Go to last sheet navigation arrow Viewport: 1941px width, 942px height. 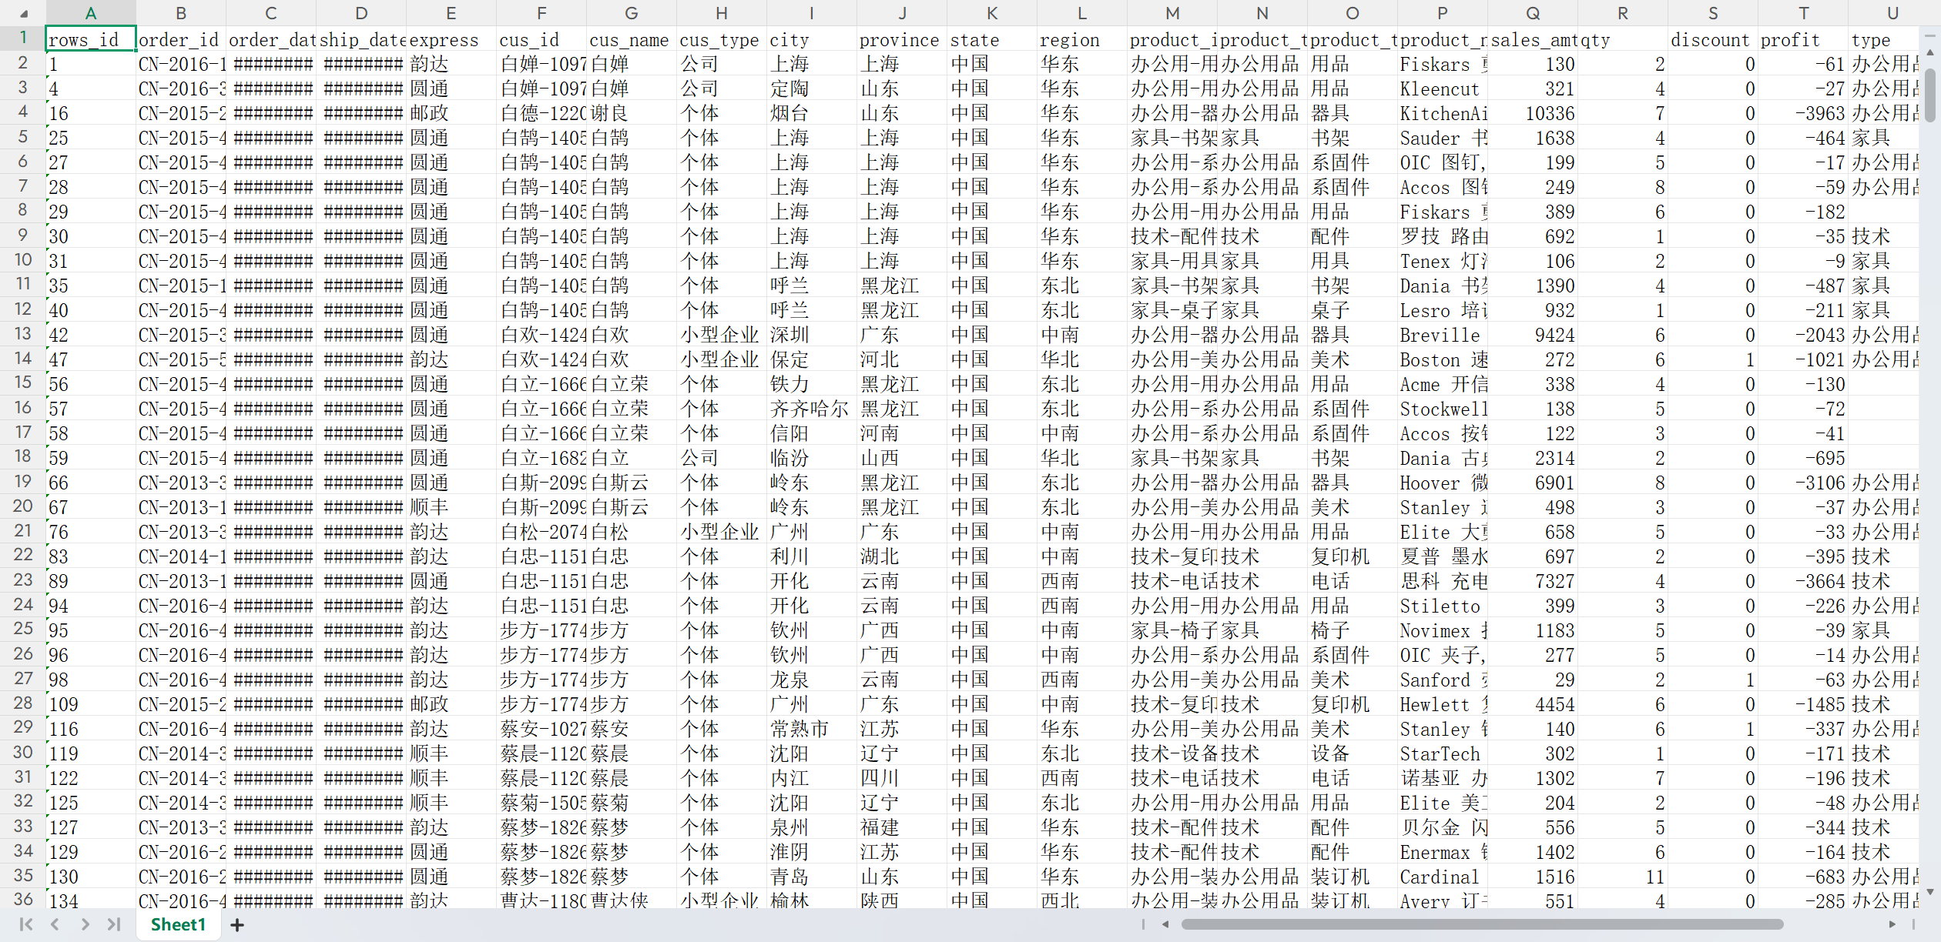[x=114, y=924]
